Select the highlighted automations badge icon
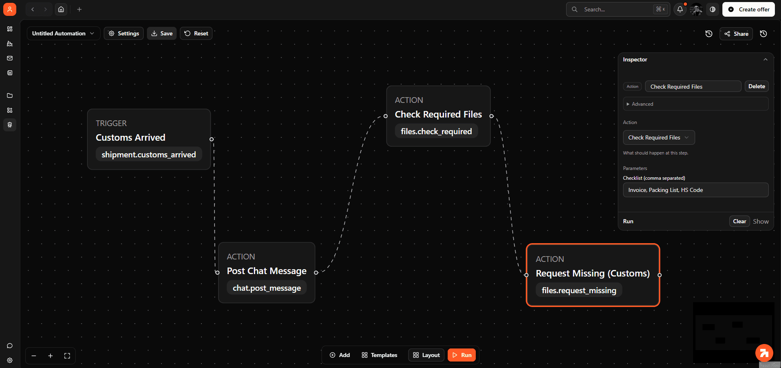The width and height of the screenshot is (781, 368). [x=10, y=125]
